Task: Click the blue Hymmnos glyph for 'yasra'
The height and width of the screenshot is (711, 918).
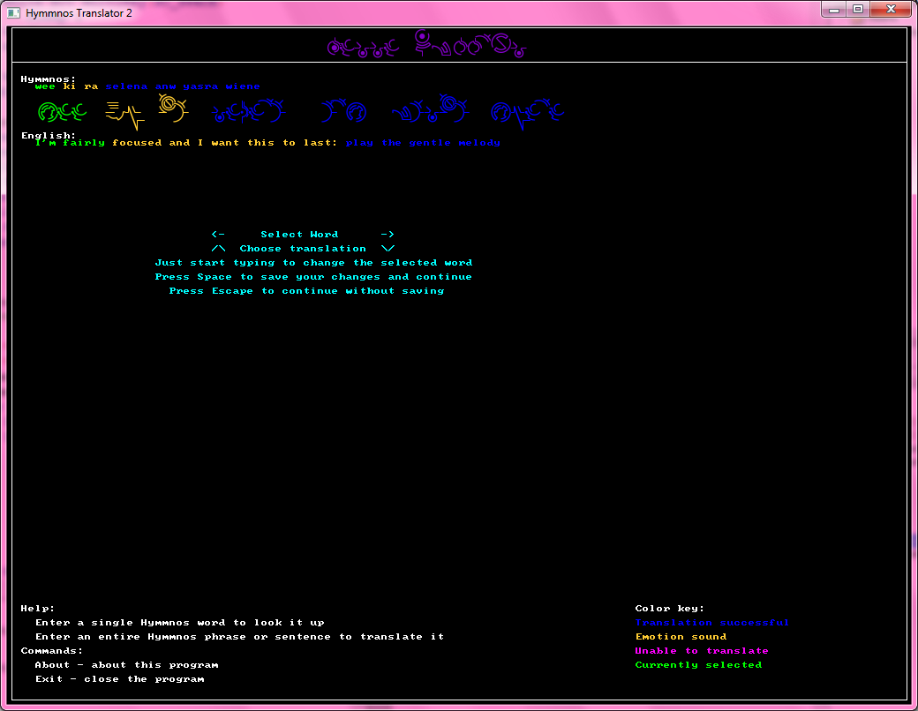Action: [x=430, y=110]
